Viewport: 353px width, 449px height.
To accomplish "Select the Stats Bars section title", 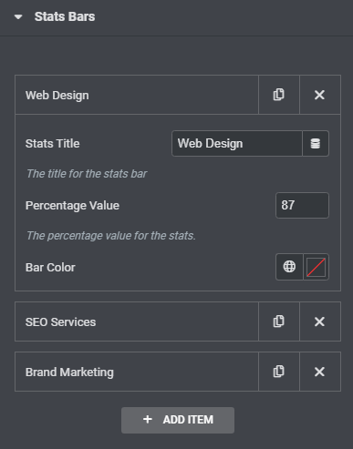I will (65, 16).
